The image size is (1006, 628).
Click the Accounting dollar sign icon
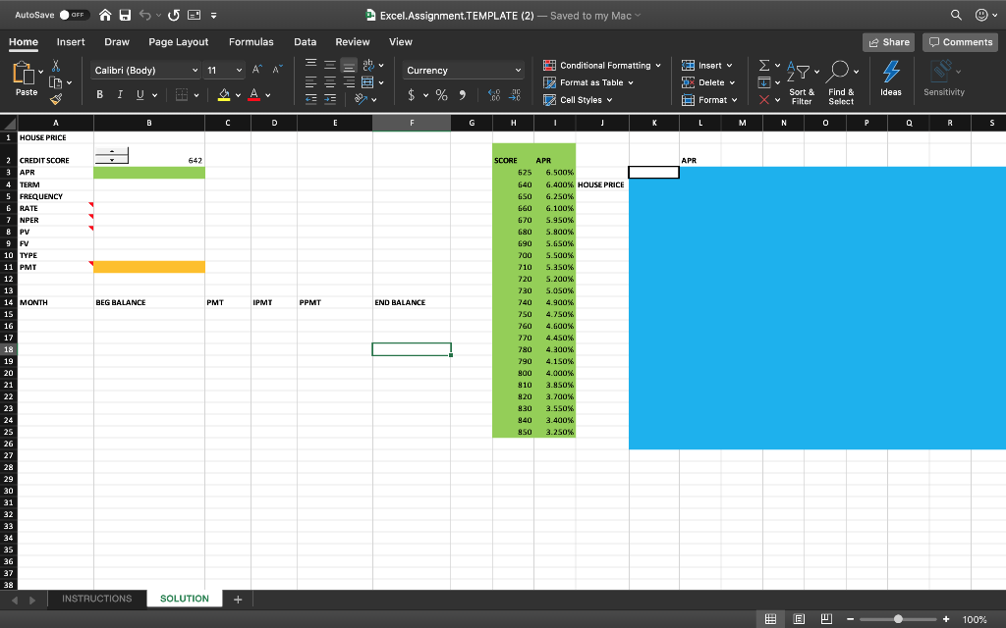pyautogui.click(x=412, y=95)
